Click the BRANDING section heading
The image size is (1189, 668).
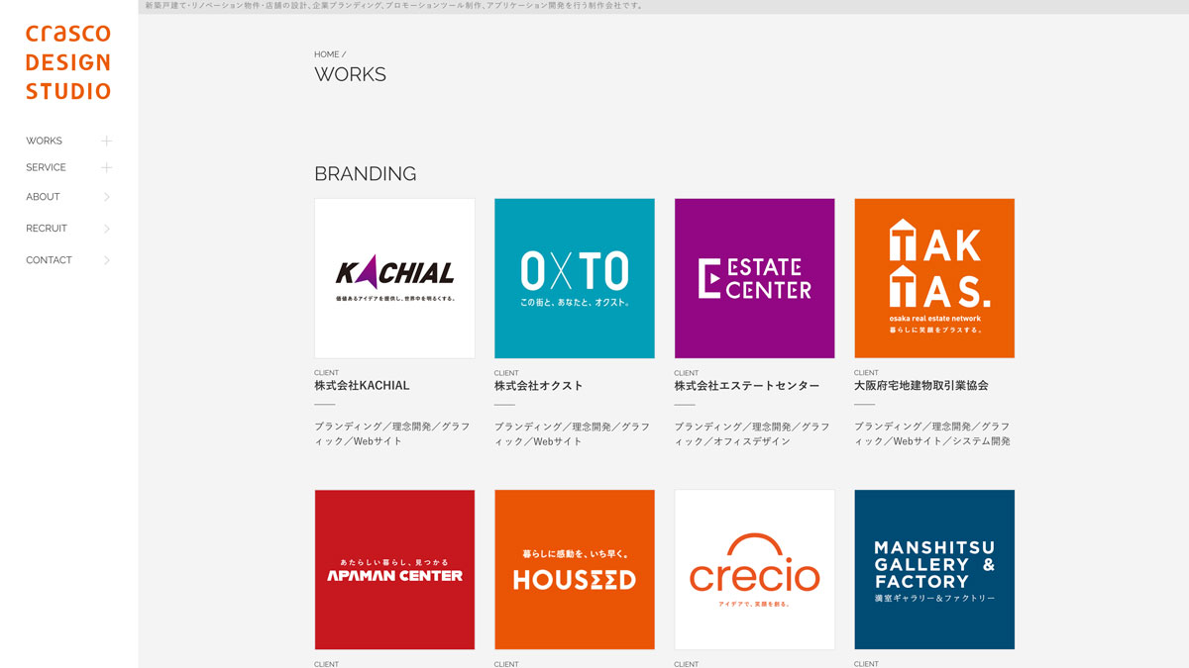point(366,174)
